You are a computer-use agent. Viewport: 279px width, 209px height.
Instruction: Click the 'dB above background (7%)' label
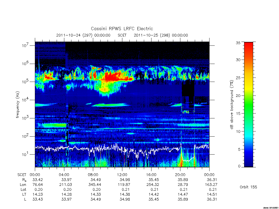click(x=232, y=104)
